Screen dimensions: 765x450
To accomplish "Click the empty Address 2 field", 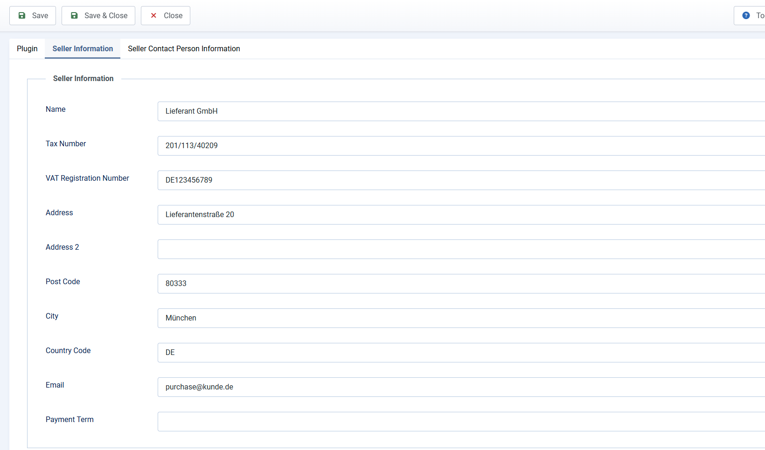I will point(461,249).
